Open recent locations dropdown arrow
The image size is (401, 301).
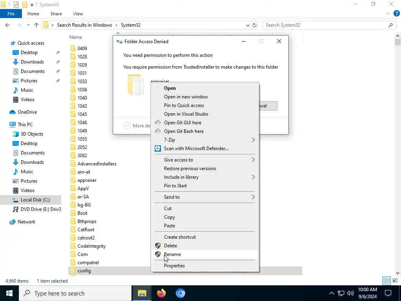coord(28,25)
